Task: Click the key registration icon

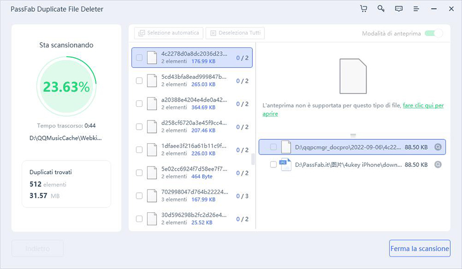Action: [381, 9]
